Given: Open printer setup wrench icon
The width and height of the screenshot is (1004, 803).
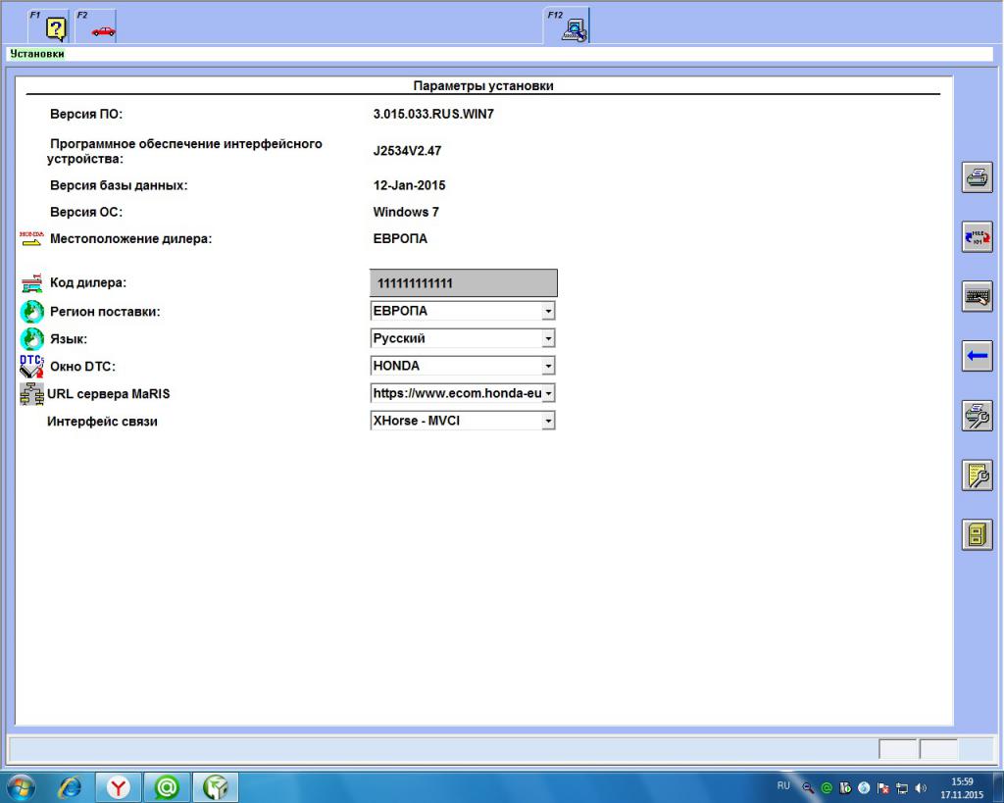Looking at the screenshot, I should [x=977, y=416].
